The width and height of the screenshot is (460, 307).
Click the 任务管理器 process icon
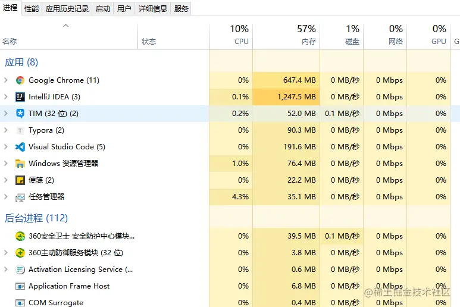[20, 197]
